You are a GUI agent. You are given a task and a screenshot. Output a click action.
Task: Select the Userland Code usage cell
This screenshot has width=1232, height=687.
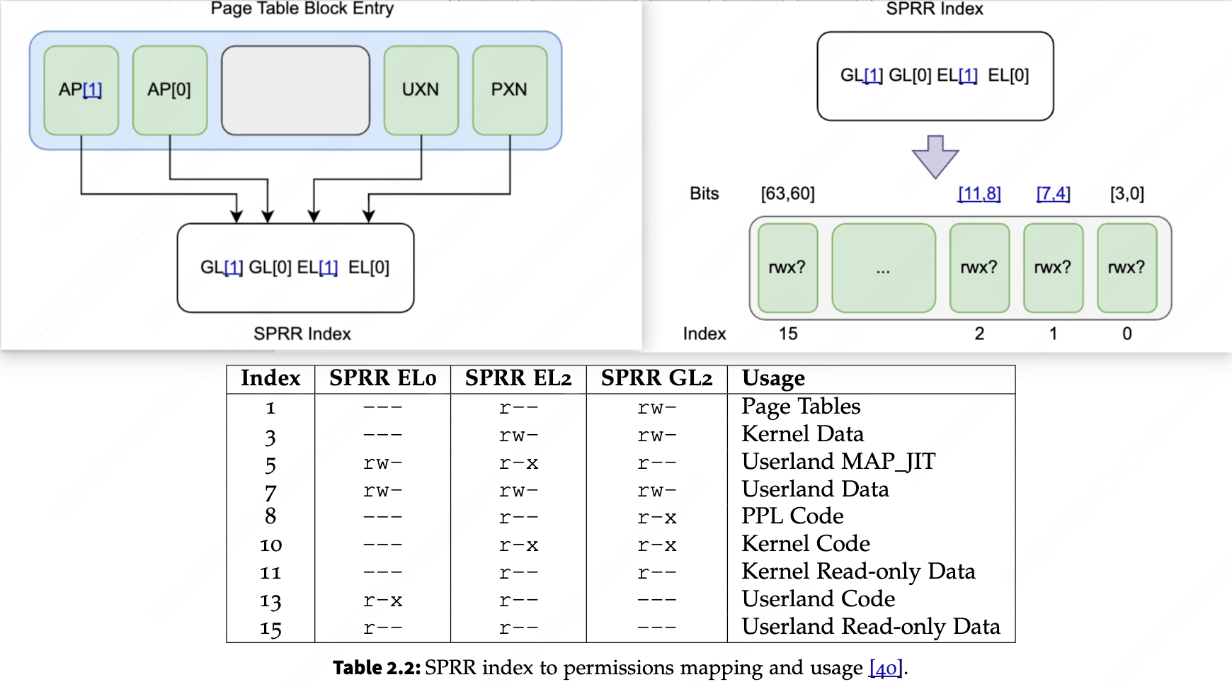click(x=818, y=599)
